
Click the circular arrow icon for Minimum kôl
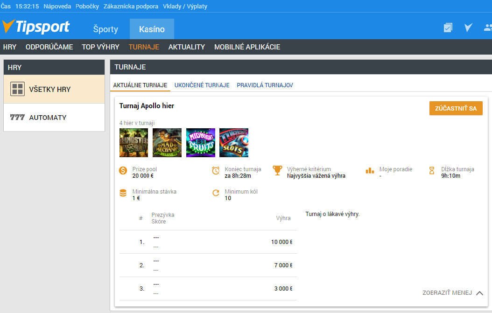point(216,193)
